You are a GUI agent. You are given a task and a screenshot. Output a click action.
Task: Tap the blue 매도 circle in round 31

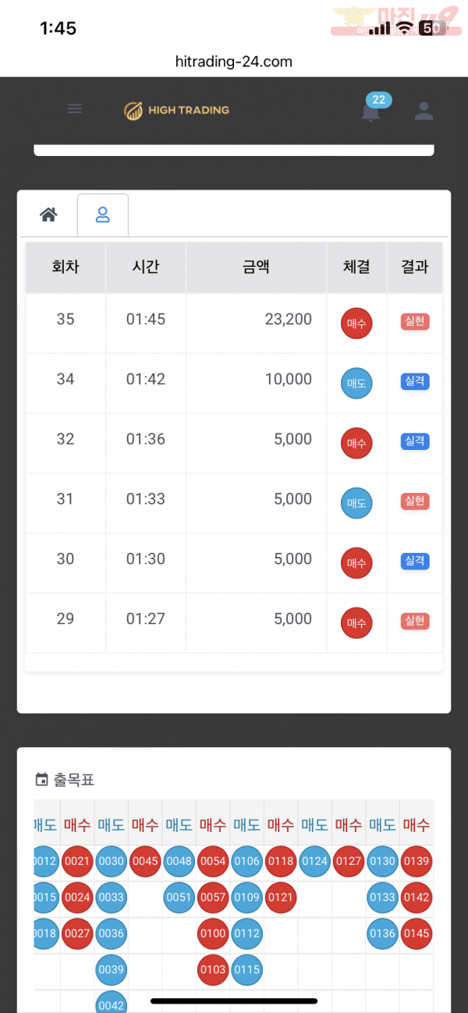coord(356,503)
